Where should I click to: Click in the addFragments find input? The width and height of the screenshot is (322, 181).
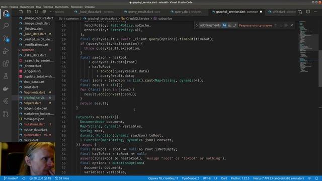click(x=210, y=25)
